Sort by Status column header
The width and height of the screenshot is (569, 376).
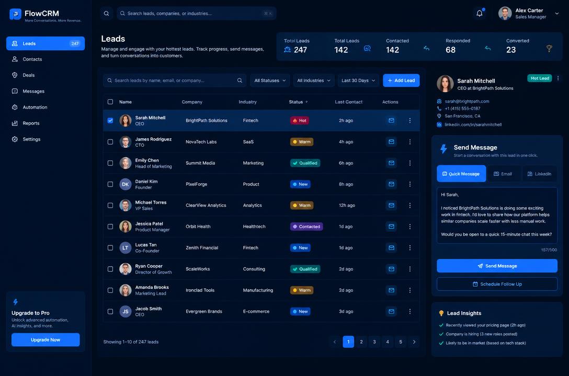[x=298, y=102]
